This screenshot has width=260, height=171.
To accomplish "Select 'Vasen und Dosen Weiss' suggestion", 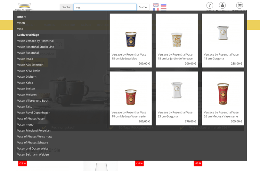I will pos(33,149).
